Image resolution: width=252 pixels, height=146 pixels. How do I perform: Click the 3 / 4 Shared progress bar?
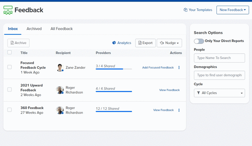[114, 69]
